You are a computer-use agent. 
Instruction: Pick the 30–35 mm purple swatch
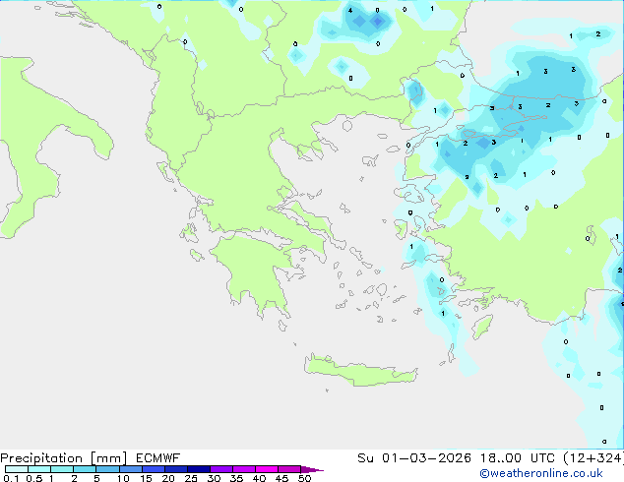coord(220,469)
